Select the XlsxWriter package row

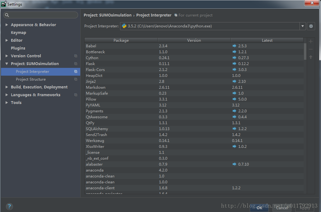pos(194,146)
